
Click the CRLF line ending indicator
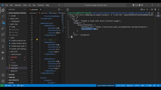pos(143,85)
